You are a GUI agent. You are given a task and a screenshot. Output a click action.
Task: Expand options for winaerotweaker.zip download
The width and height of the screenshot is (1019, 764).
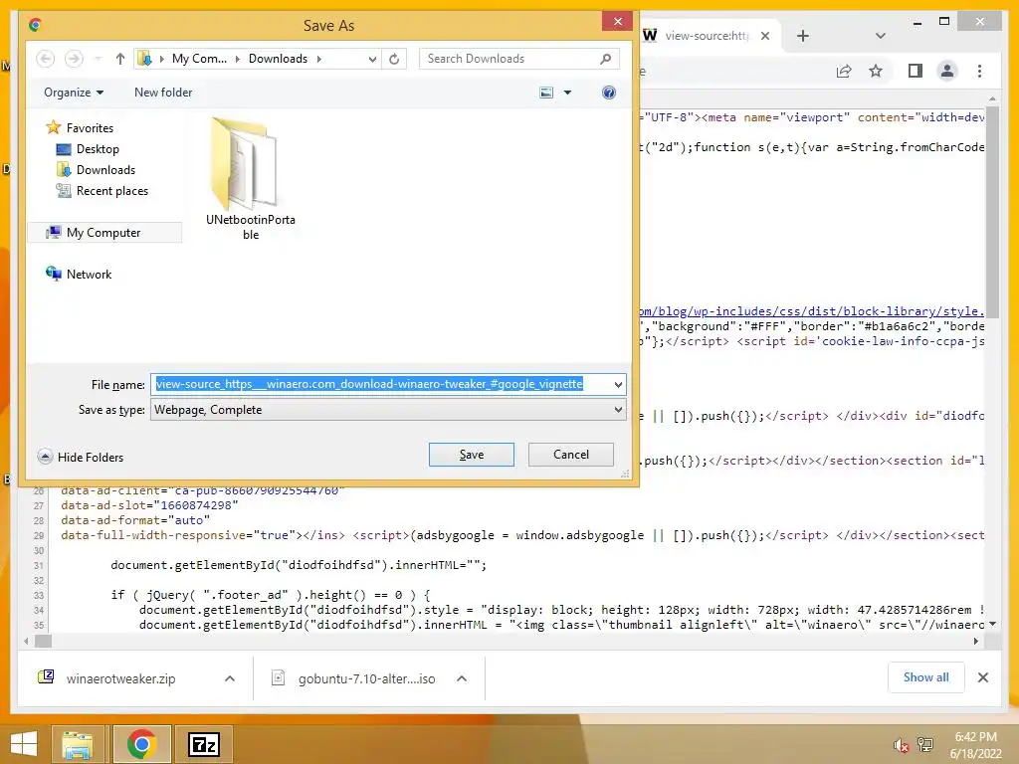tap(230, 678)
